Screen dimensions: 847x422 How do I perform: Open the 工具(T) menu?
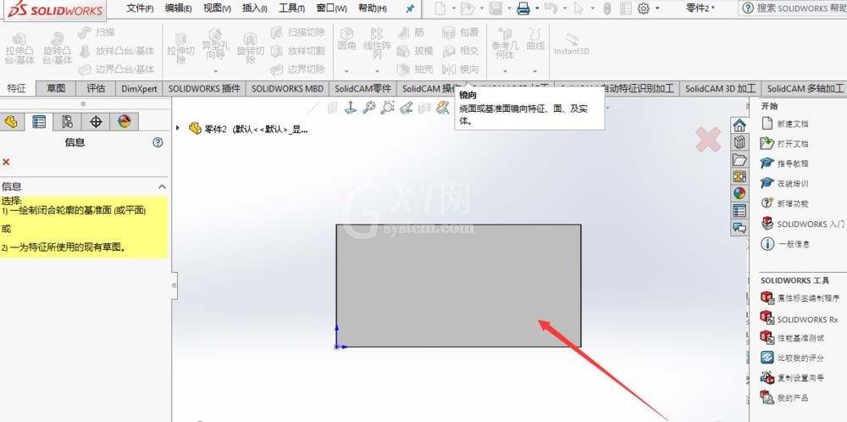(x=292, y=8)
